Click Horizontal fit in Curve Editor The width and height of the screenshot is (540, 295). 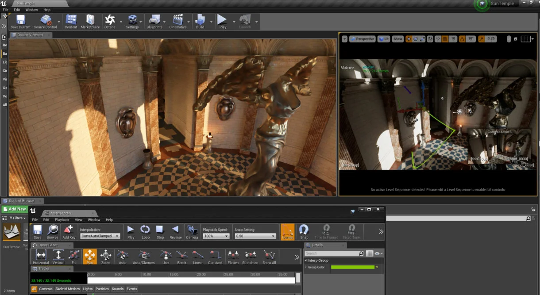(41, 257)
